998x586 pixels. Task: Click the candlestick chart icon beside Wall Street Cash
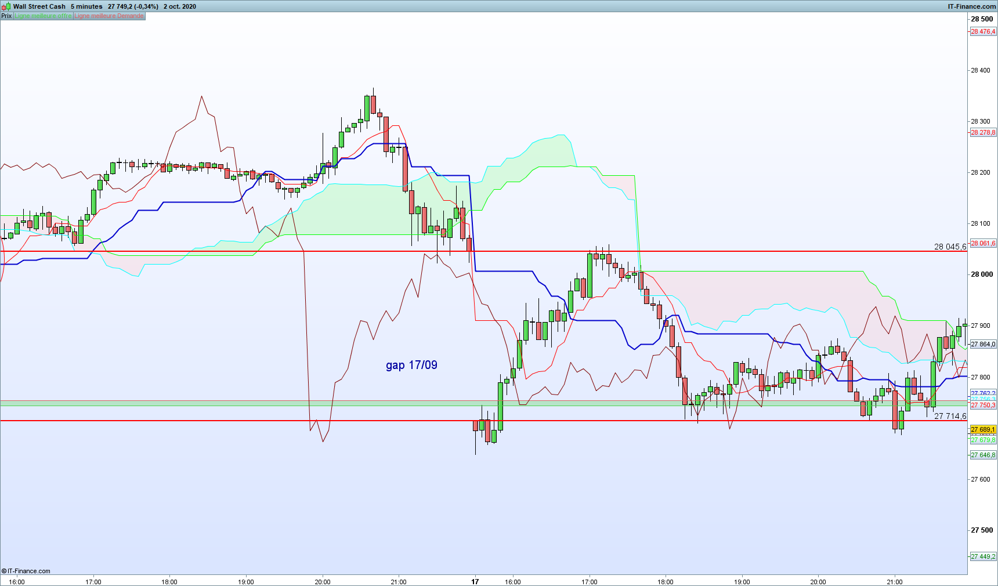pos(6,6)
